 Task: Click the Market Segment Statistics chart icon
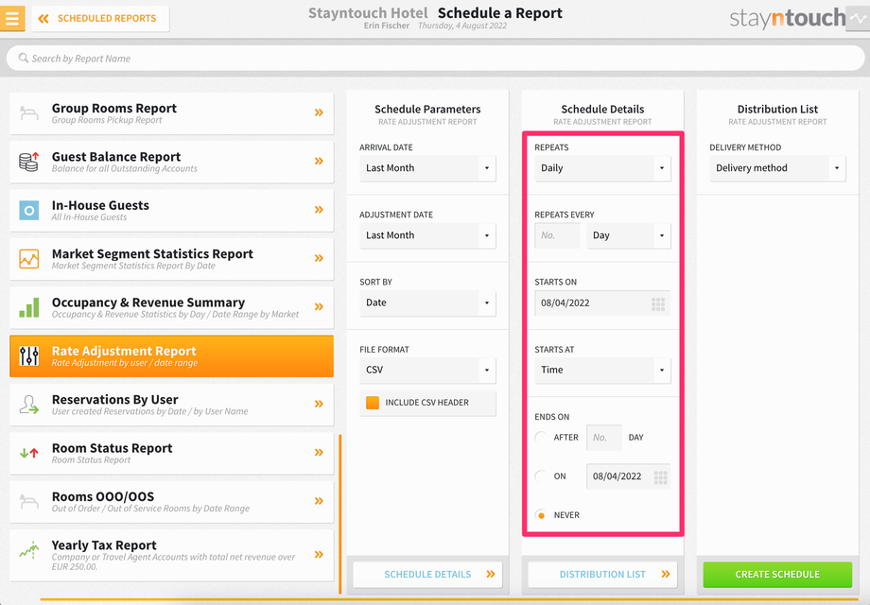pyautogui.click(x=29, y=258)
